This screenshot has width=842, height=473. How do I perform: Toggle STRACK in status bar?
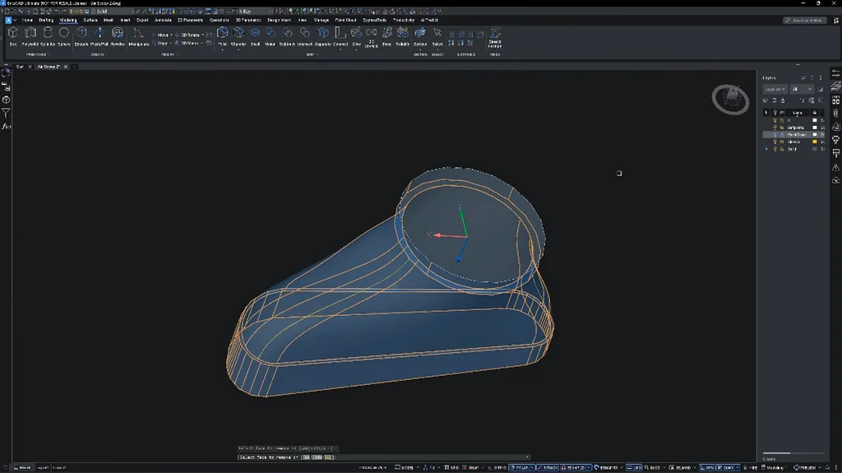pyautogui.click(x=548, y=467)
